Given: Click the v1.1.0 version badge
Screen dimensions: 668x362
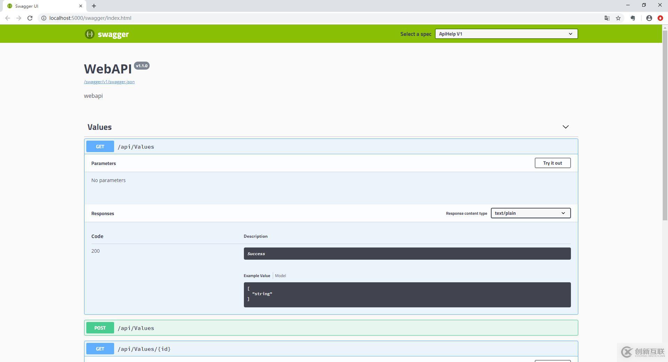Looking at the screenshot, I should click(x=142, y=66).
